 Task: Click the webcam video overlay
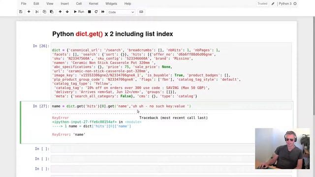click(283, 148)
